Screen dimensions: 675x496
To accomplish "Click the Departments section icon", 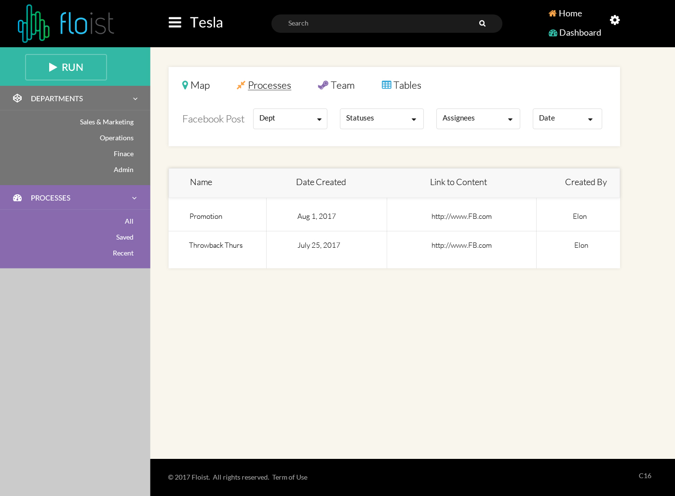I will click(17, 98).
